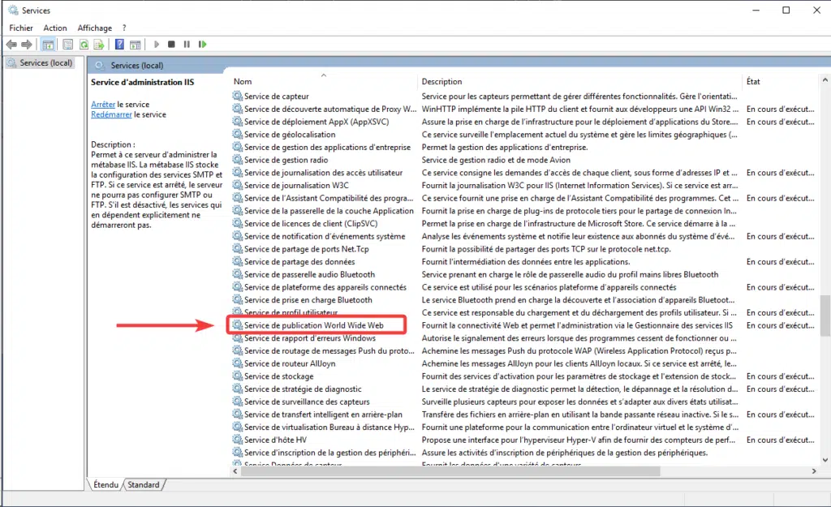831x507 pixels.
Task: Click the Redémarrer le service link
Action: [111, 114]
